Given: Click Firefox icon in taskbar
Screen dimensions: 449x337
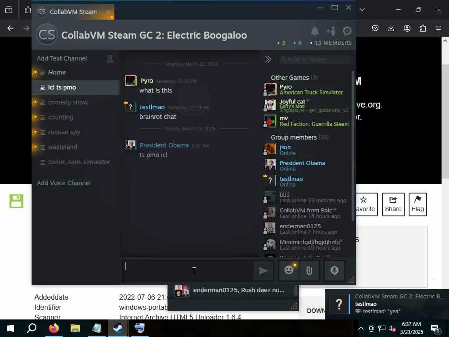Looking at the screenshot, I should tap(53, 328).
